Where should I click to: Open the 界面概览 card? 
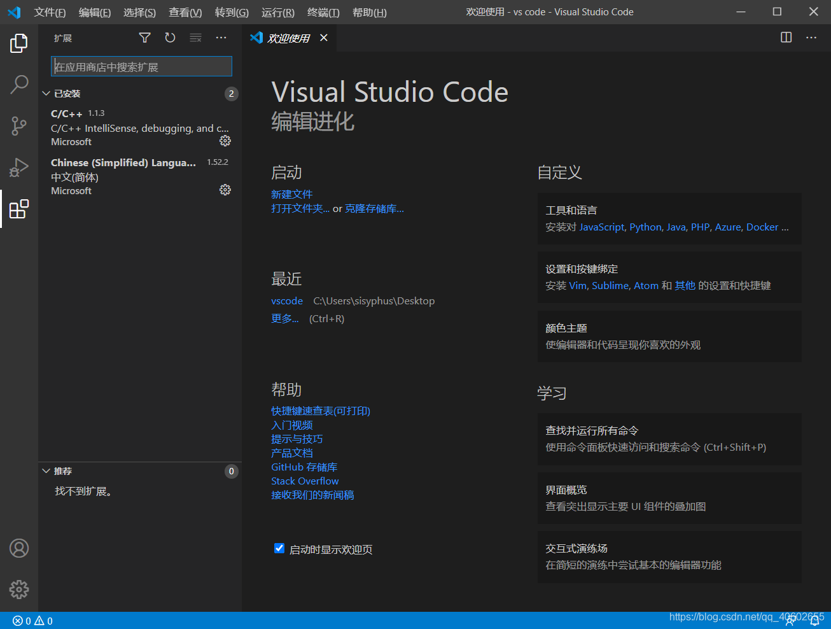point(669,498)
